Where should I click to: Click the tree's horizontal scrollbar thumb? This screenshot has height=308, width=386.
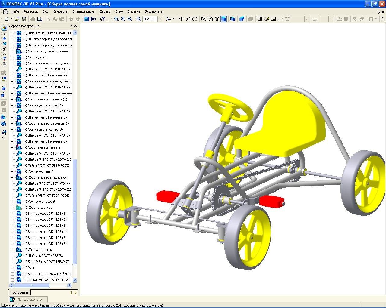pos(32,285)
